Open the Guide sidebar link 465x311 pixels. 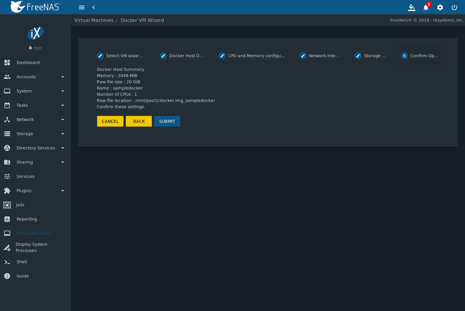point(23,276)
